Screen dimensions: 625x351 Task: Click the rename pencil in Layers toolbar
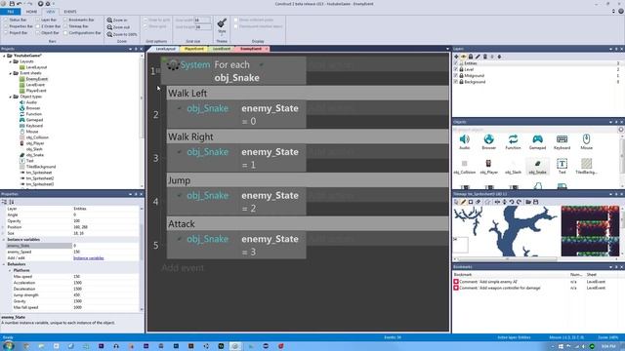(478, 57)
